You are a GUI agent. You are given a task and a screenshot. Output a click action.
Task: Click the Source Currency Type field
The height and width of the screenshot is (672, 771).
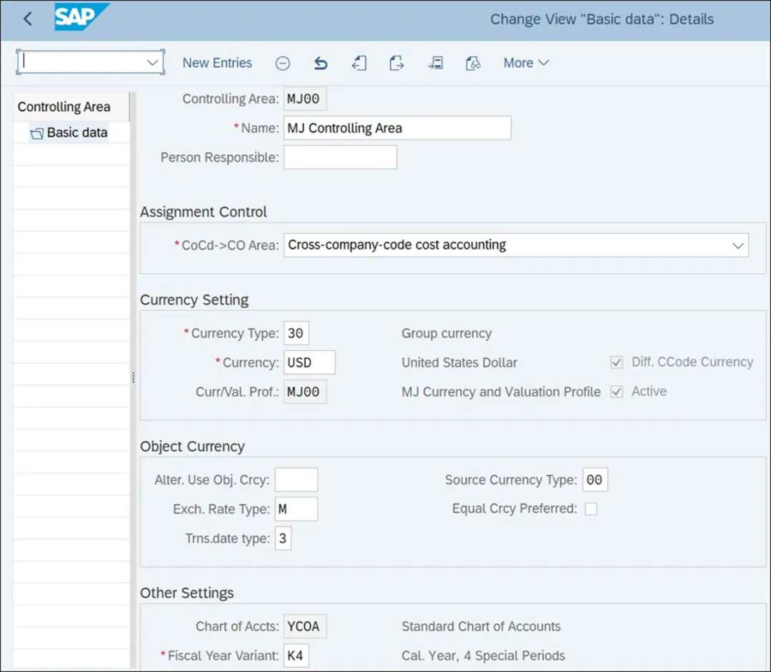(x=595, y=479)
